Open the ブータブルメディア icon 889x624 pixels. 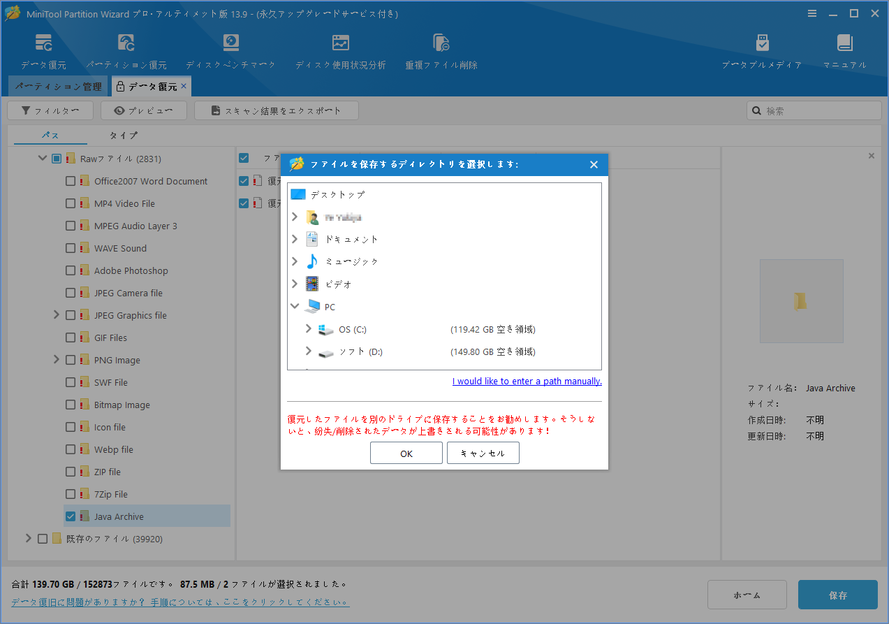pos(762,43)
